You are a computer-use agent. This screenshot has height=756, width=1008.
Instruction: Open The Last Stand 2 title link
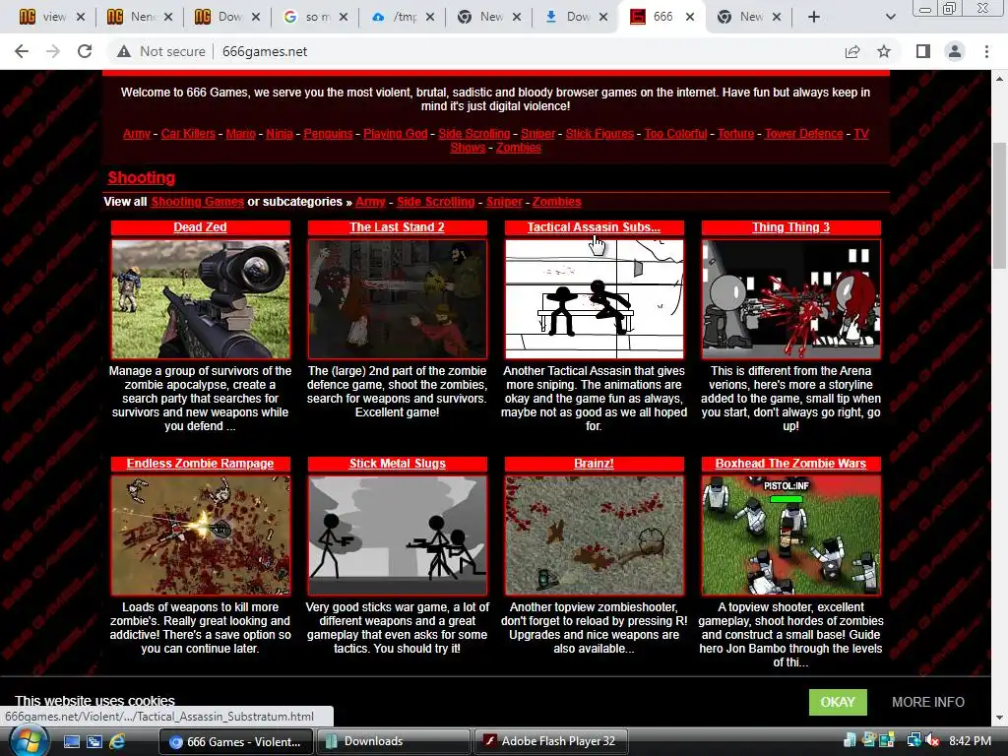click(x=397, y=227)
